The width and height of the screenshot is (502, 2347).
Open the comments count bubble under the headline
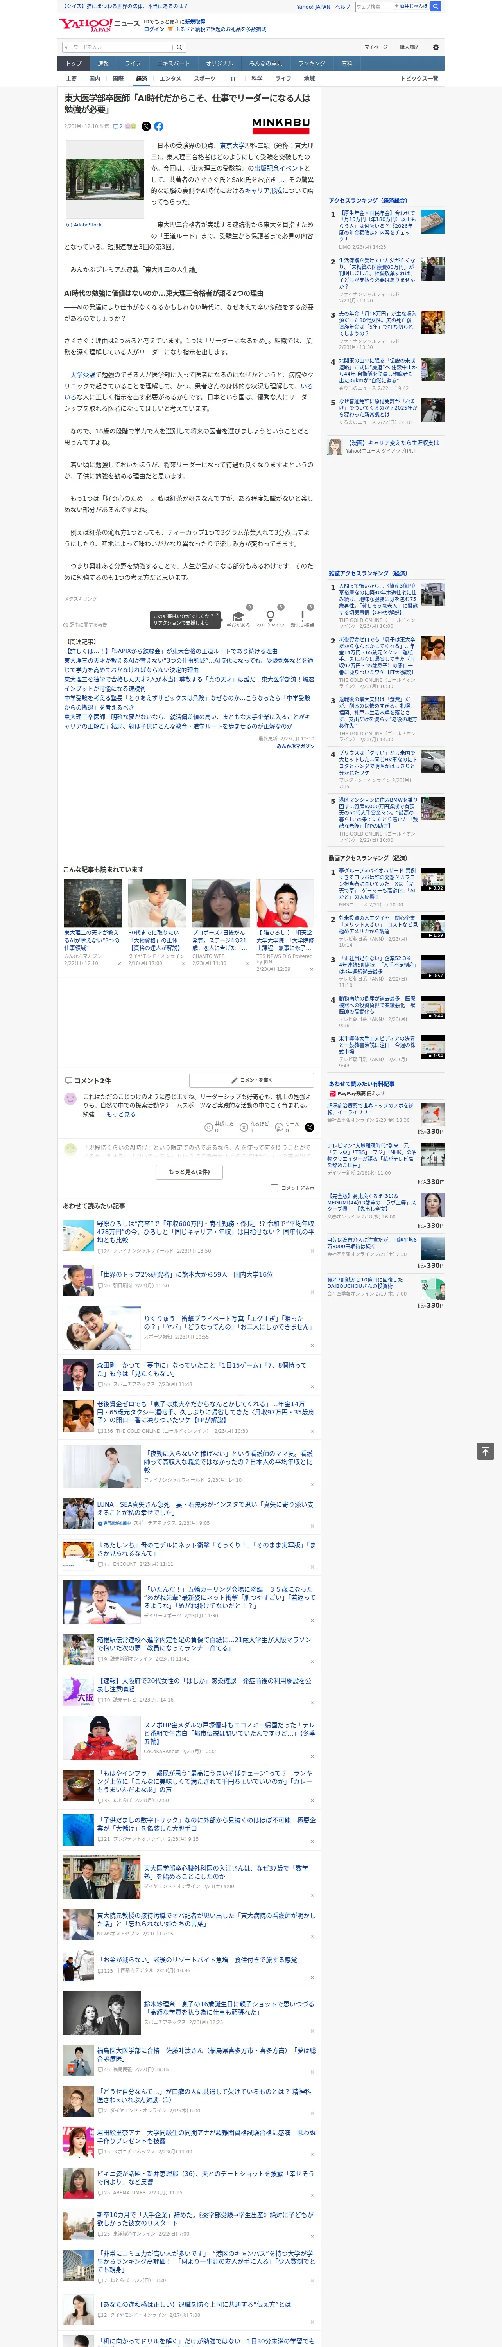point(118,127)
